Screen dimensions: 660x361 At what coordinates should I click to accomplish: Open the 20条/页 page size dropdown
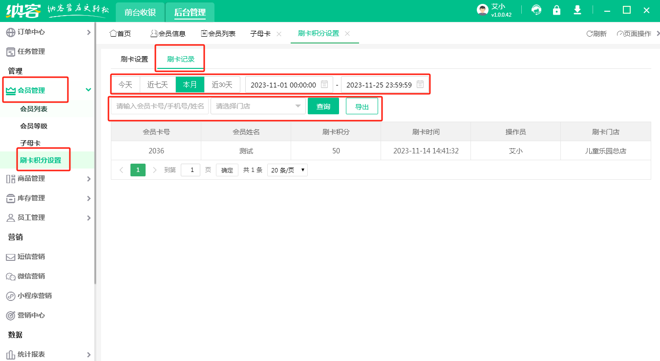pos(287,170)
